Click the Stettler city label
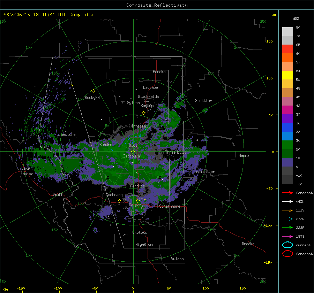The height and width of the screenshot is (293, 314). [x=203, y=101]
